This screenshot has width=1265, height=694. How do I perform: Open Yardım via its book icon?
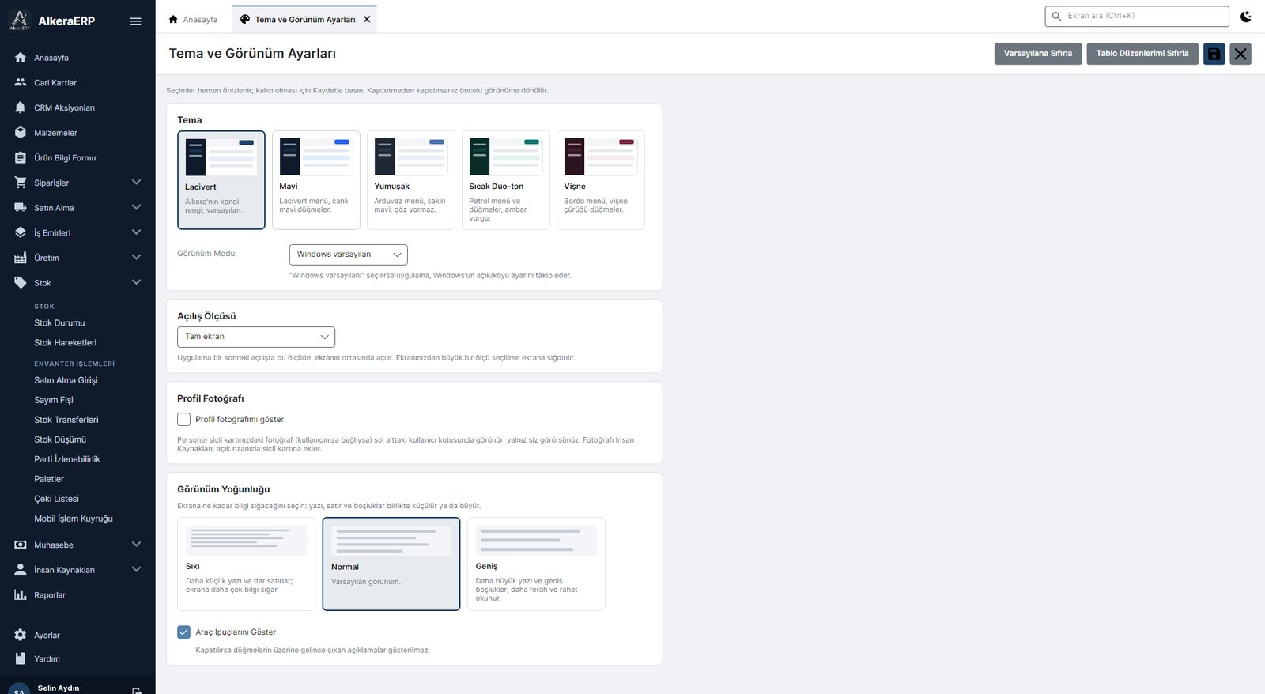(21, 658)
